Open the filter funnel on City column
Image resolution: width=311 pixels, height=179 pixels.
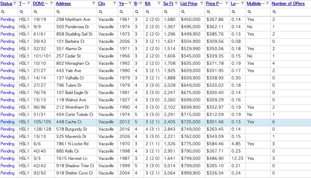115,3
